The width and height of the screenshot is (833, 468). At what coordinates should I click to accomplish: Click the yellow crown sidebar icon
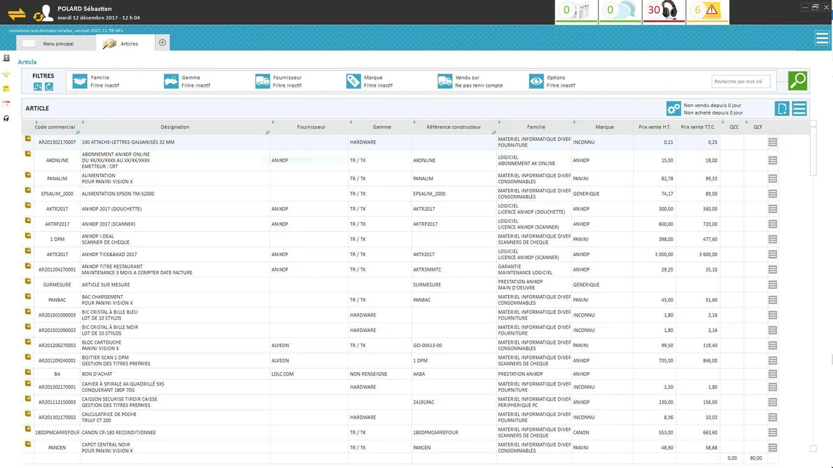point(6,74)
